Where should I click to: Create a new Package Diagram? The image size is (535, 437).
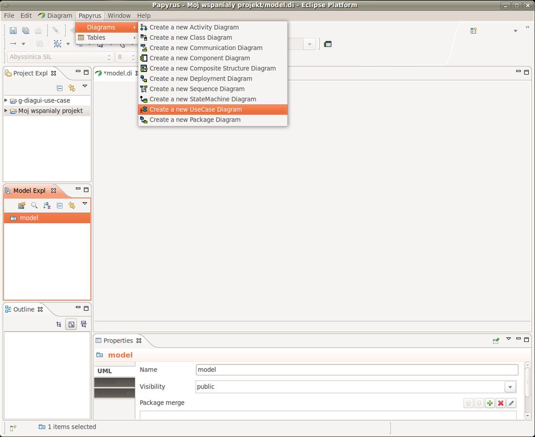pos(213,120)
